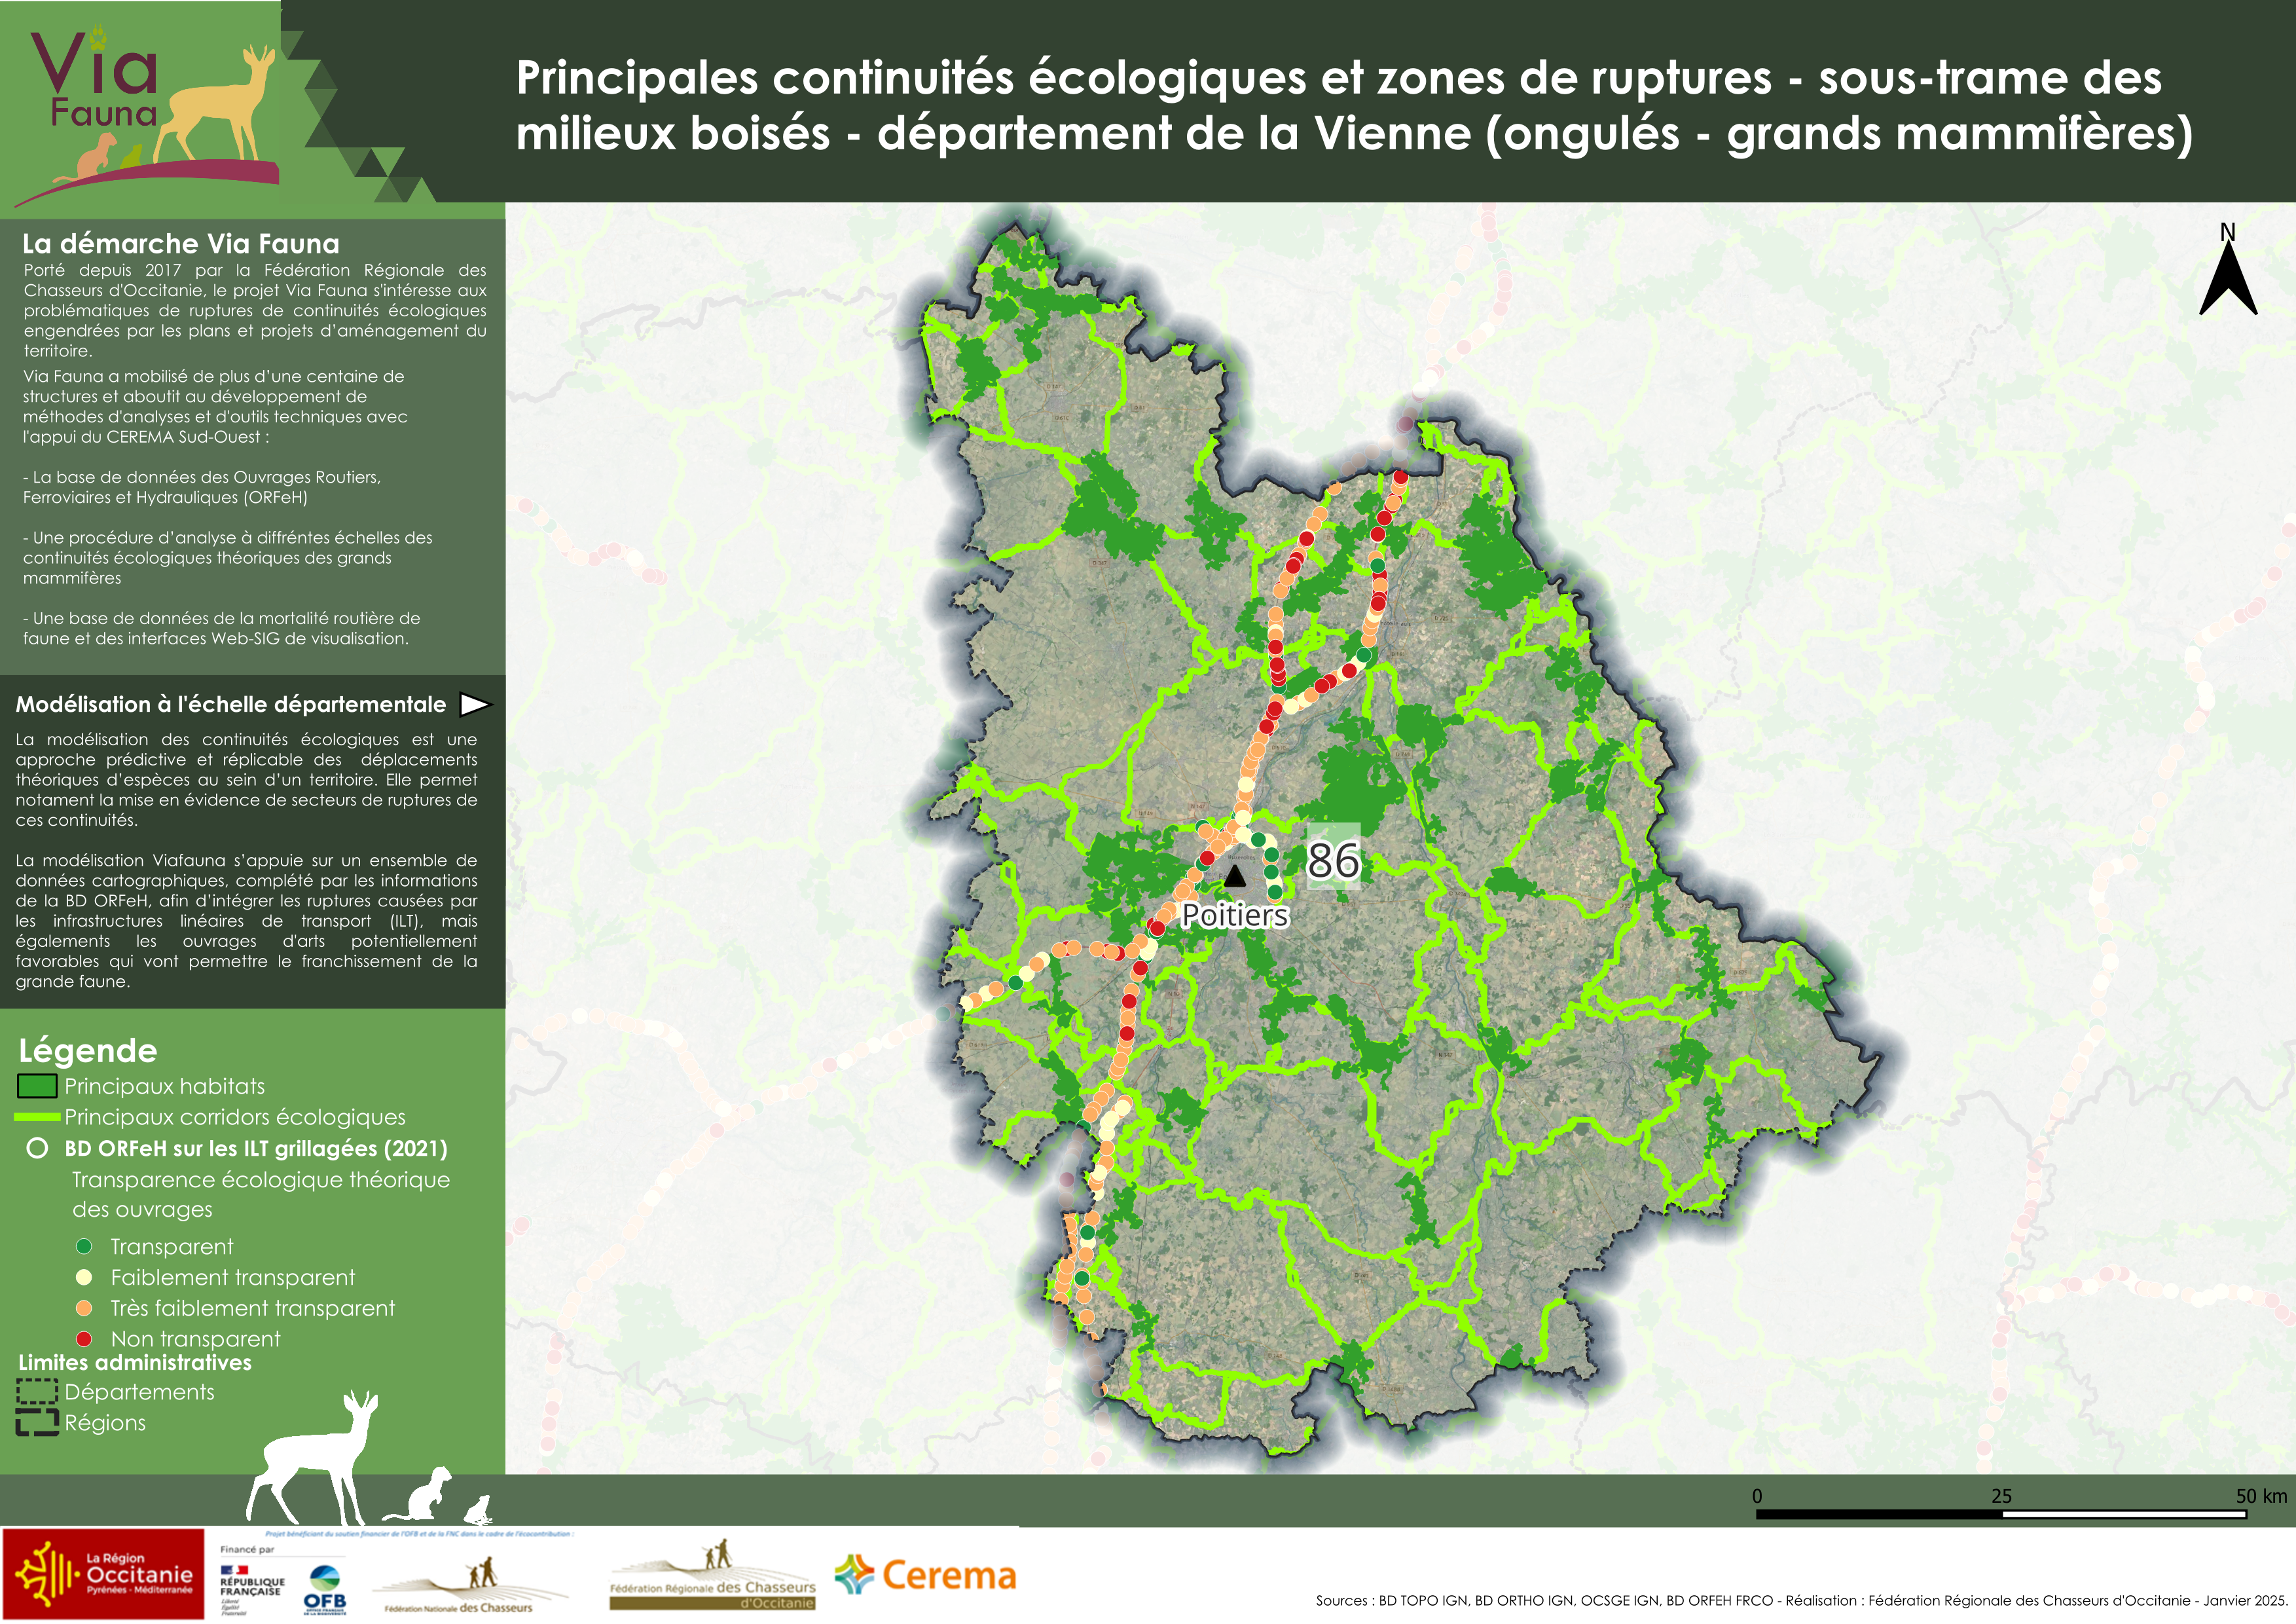Click the black triangle marker at Poitiers
Viewport: 2296px width, 1624px height.
(x=1235, y=877)
